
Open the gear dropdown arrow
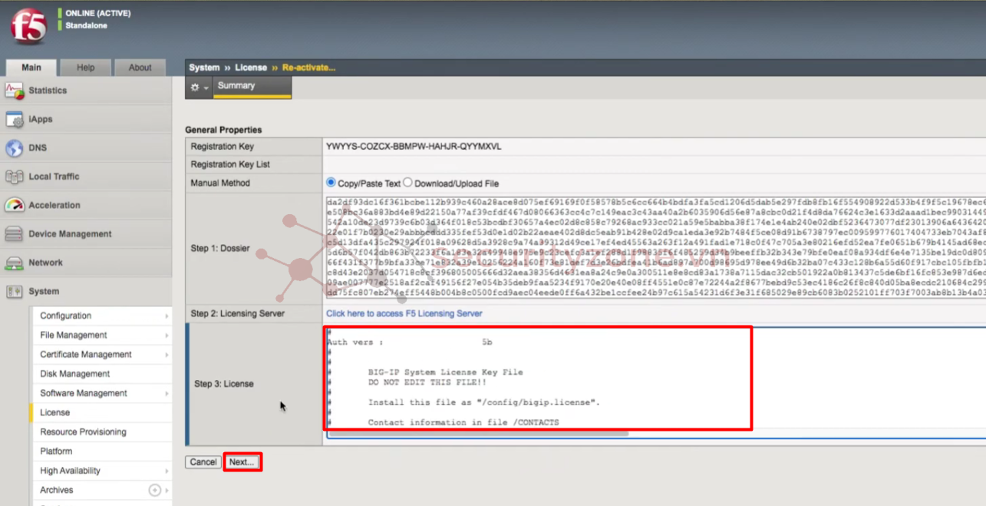[x=206, y=88]
